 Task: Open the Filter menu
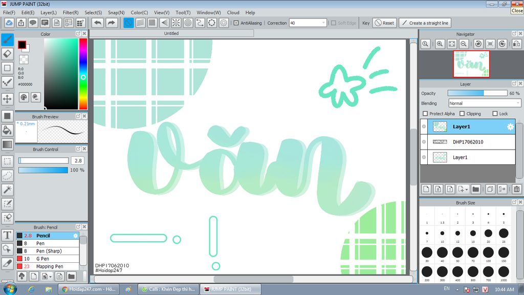(x=71, y=12)
